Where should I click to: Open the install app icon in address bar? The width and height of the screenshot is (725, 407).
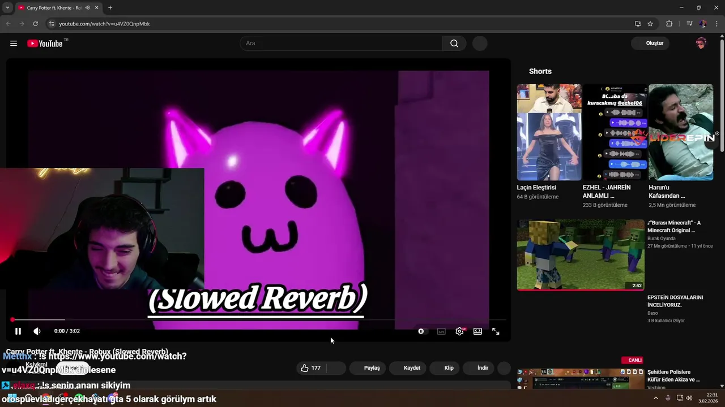point(638,24)
